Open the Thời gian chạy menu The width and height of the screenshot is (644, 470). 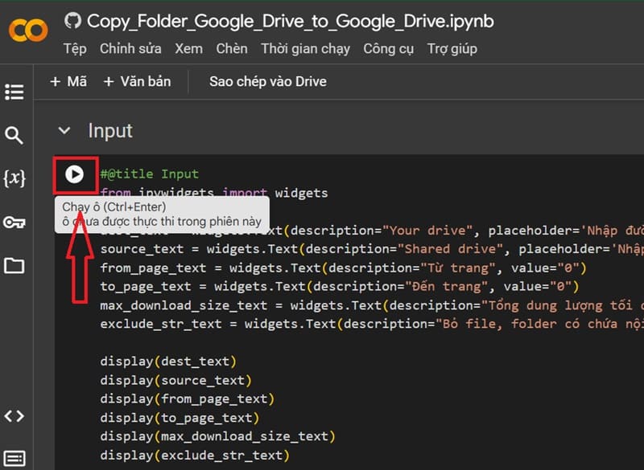pyautogui.click(x=305, y=49)
